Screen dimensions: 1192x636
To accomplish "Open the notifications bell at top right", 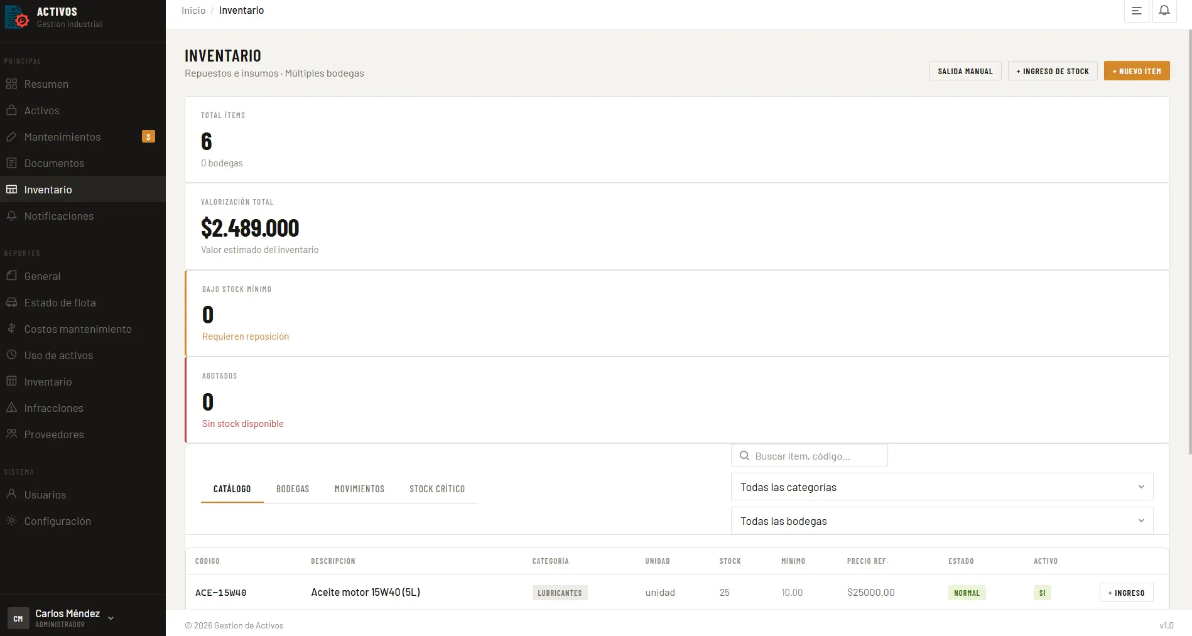I will (x=1164, y=10).
